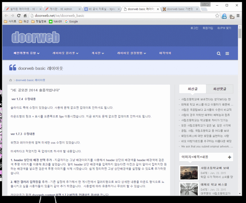The width and height of the screenshot is (246, 203).
Task: Click the plus icon beside 이미지+제목+내용
Action: point(229,157)
